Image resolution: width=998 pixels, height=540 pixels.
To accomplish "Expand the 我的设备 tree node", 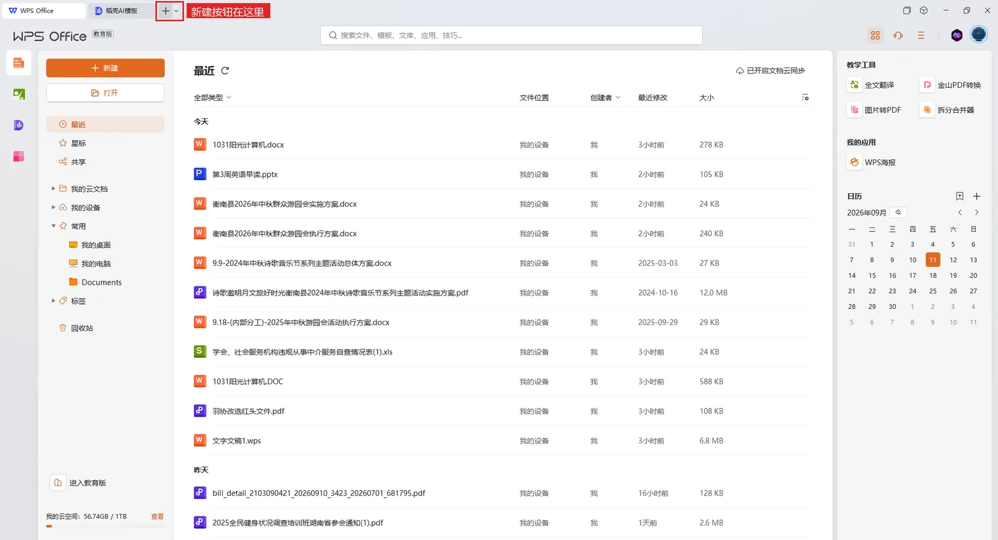I will 54,207.
